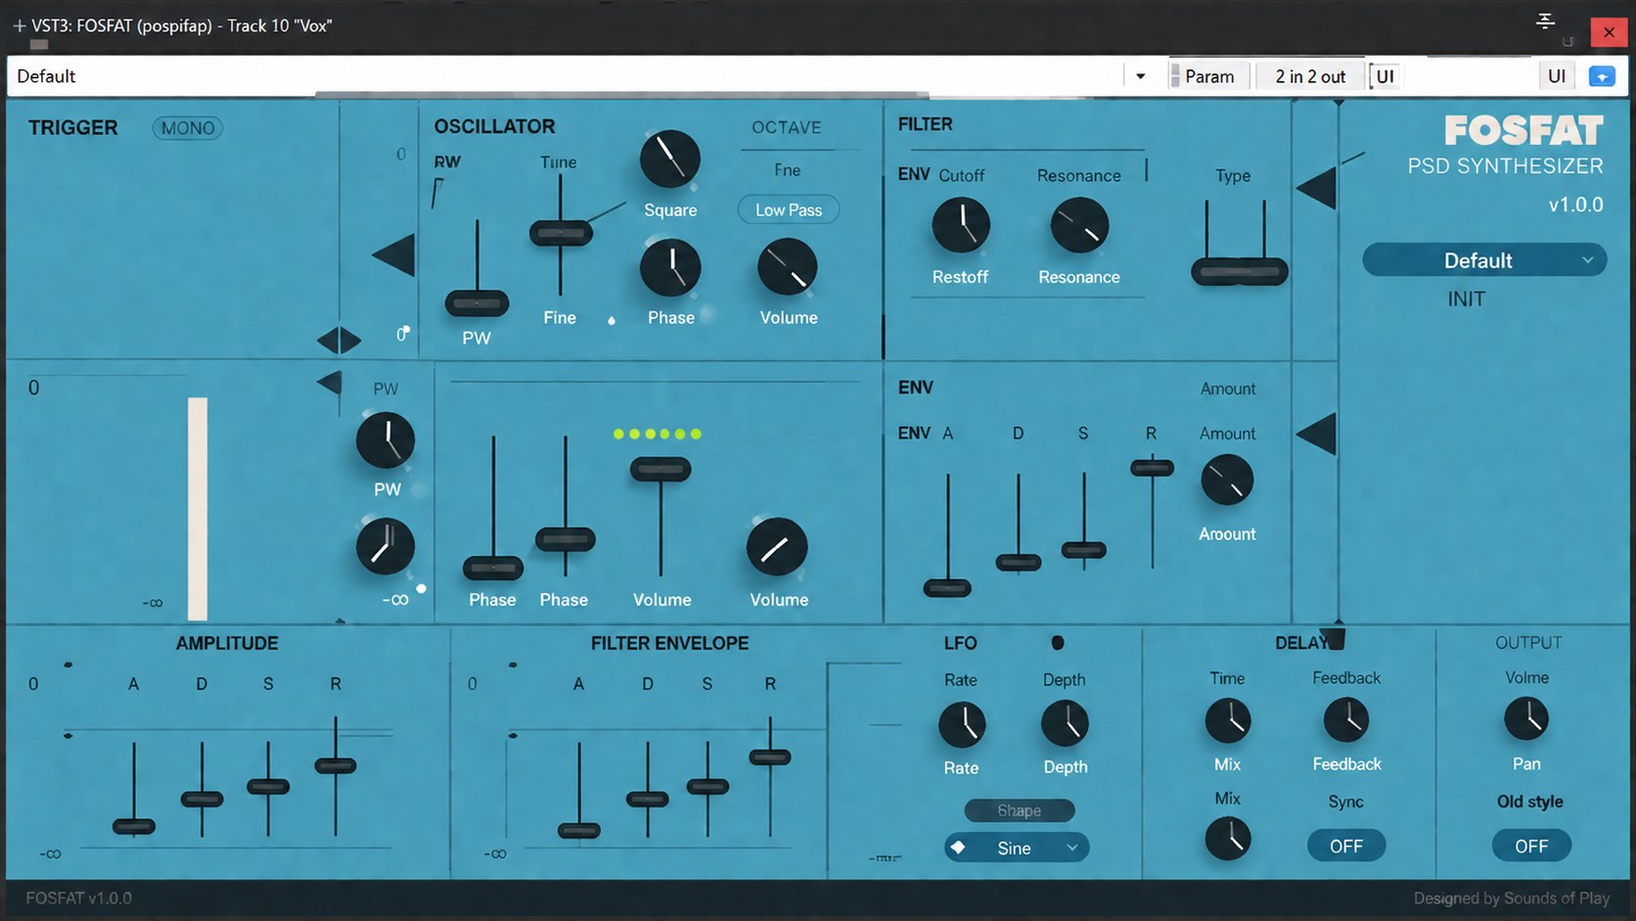The width and height of the screenshot is (1636, 921).
Task: Toggle the Old style OFF button
Action: pyautogui.click(x=1531, y=846)
